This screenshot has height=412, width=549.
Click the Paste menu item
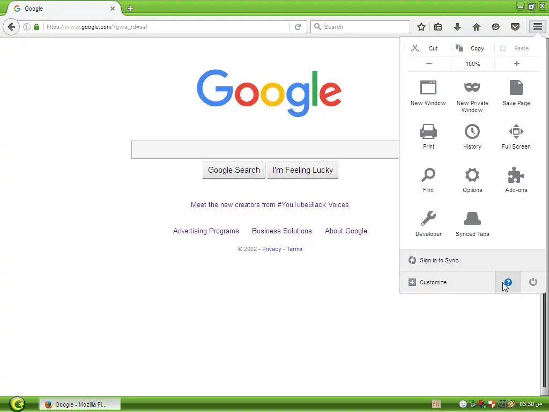tap(516, 48)
